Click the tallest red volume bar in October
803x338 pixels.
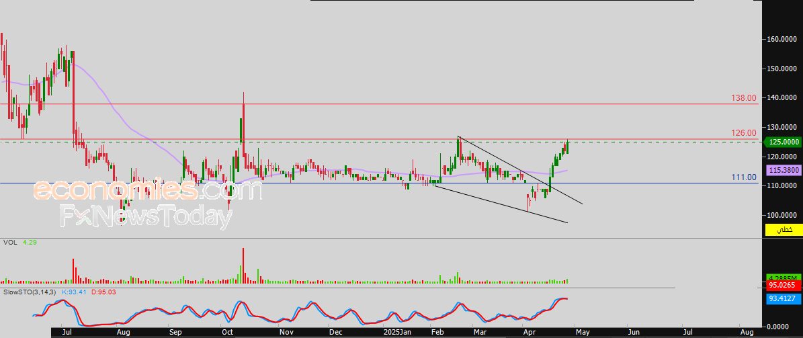243,265
